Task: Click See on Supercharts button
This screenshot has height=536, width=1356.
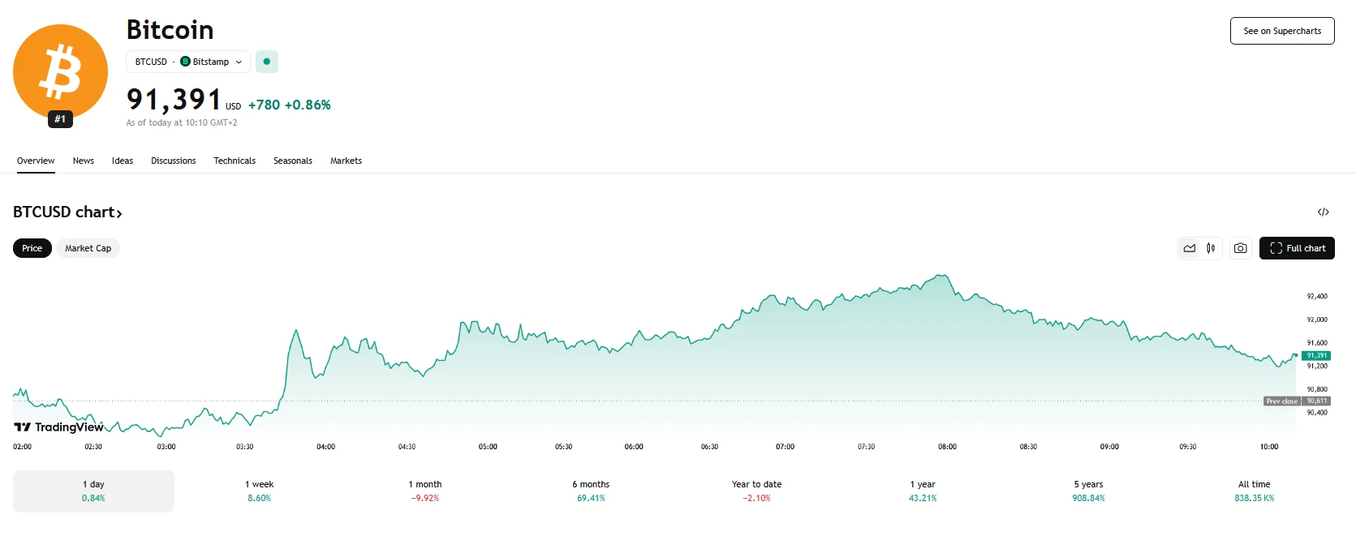Action: click(x=1282, y=31)
